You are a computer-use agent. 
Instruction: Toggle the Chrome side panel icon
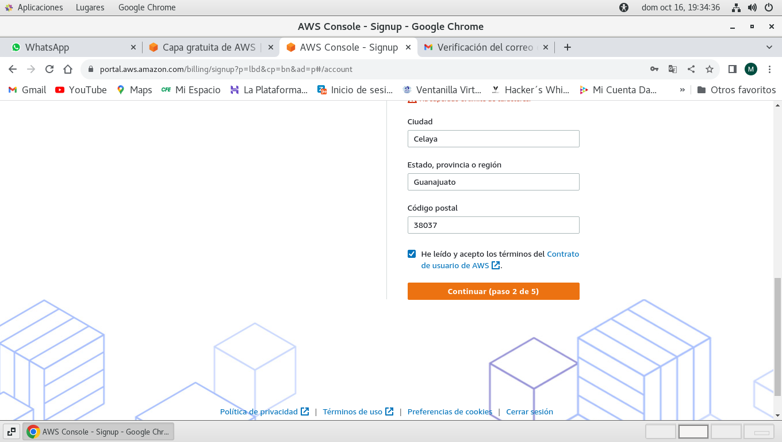tap(732, 69)
